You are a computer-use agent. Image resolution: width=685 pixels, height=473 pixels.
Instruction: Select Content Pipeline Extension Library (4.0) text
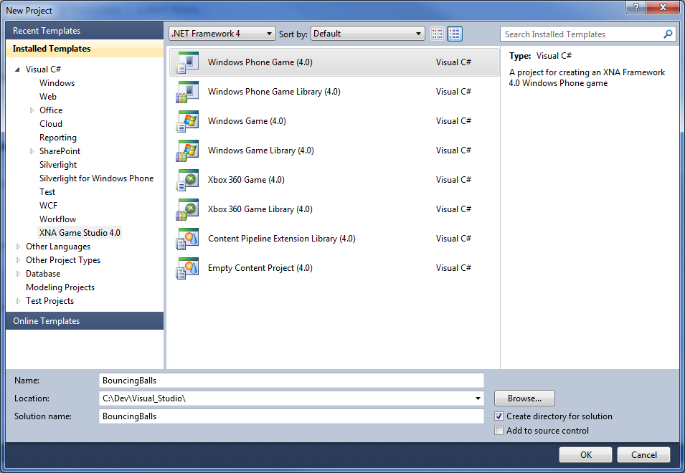[x=281, y=239]
